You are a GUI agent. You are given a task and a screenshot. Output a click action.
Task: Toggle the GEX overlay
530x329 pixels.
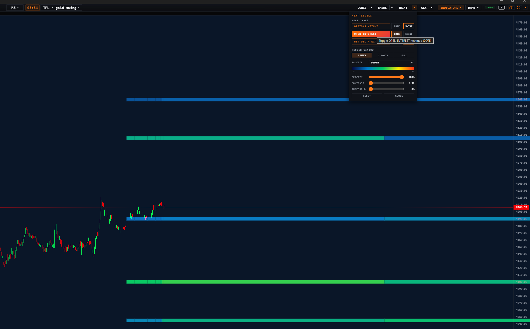pyautogui.click(x=424, y=8)
